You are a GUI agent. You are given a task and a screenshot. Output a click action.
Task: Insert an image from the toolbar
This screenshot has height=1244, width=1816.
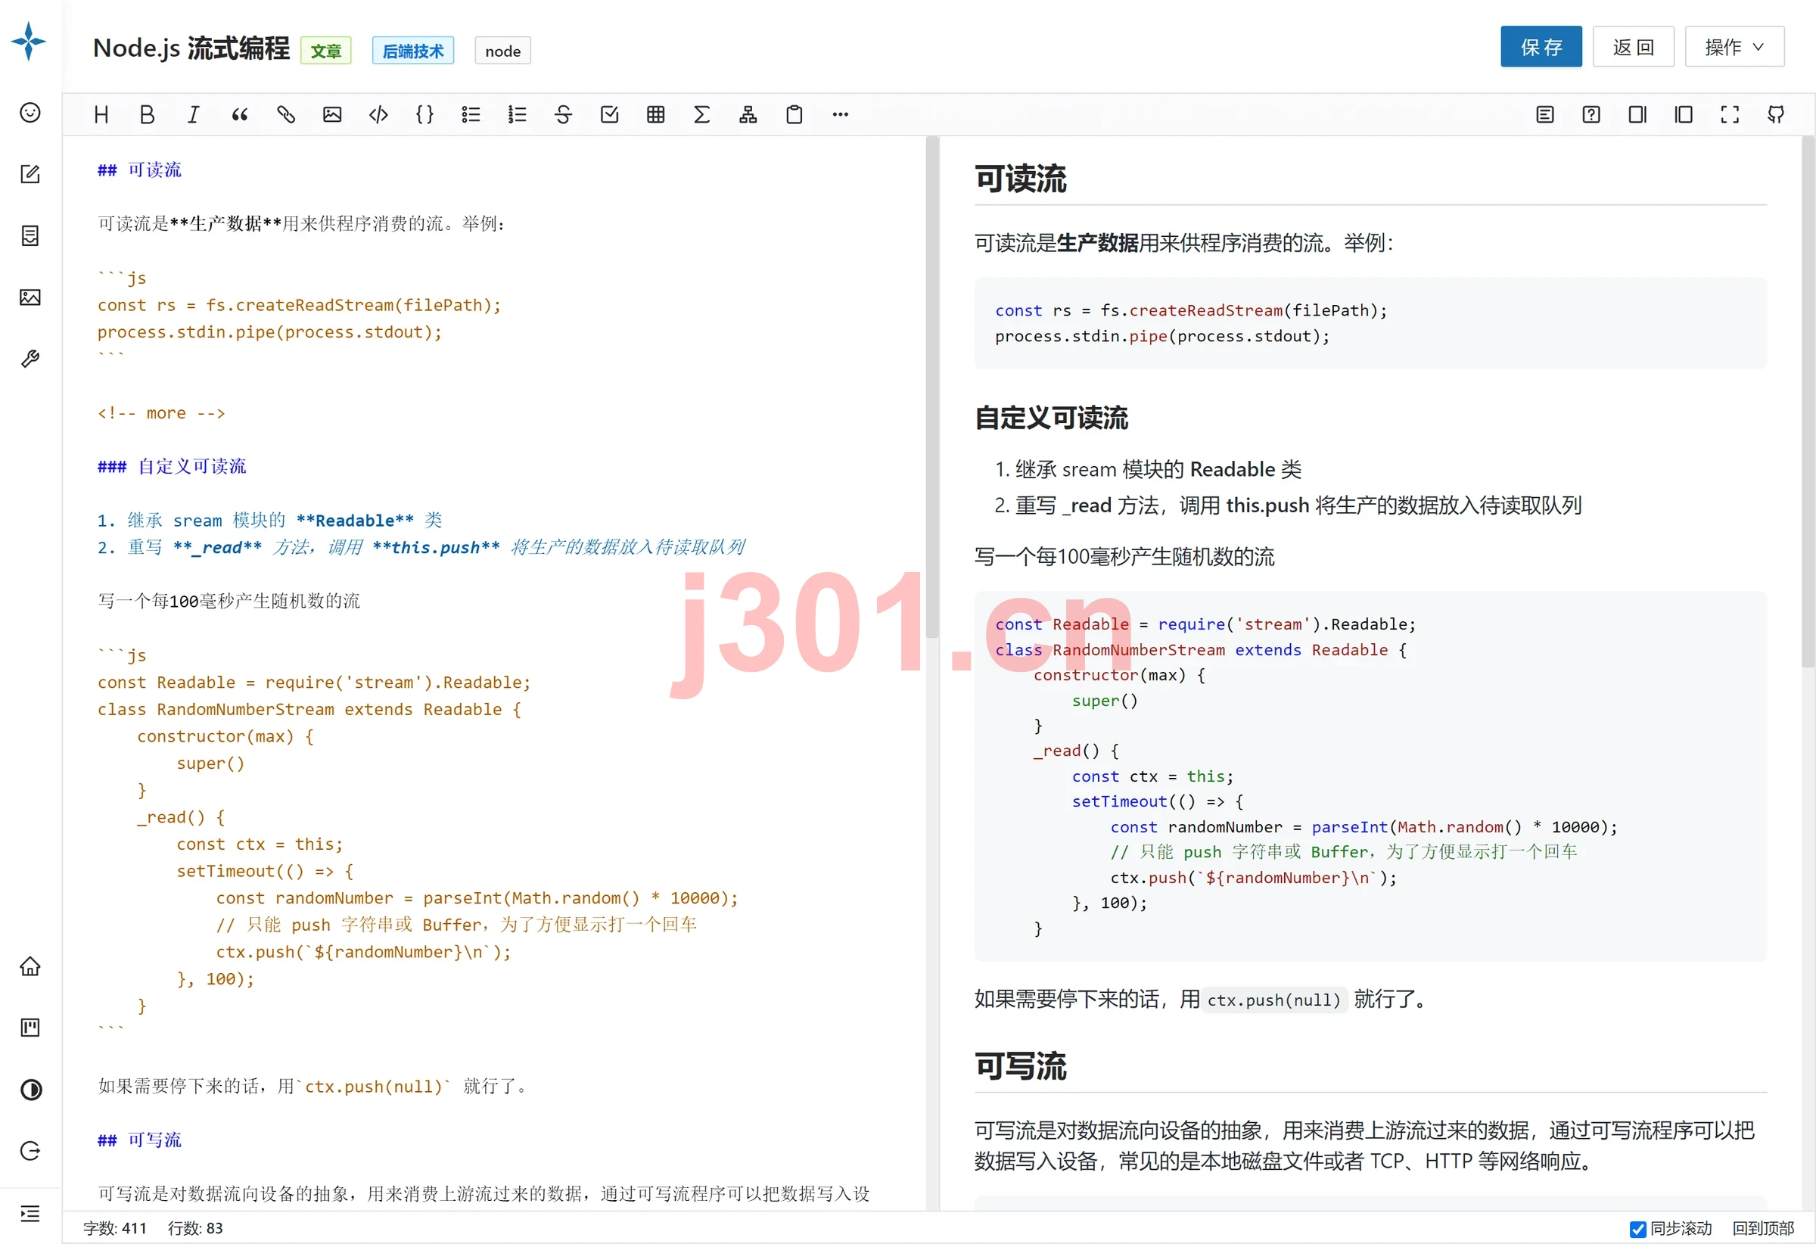click(332, 115)
